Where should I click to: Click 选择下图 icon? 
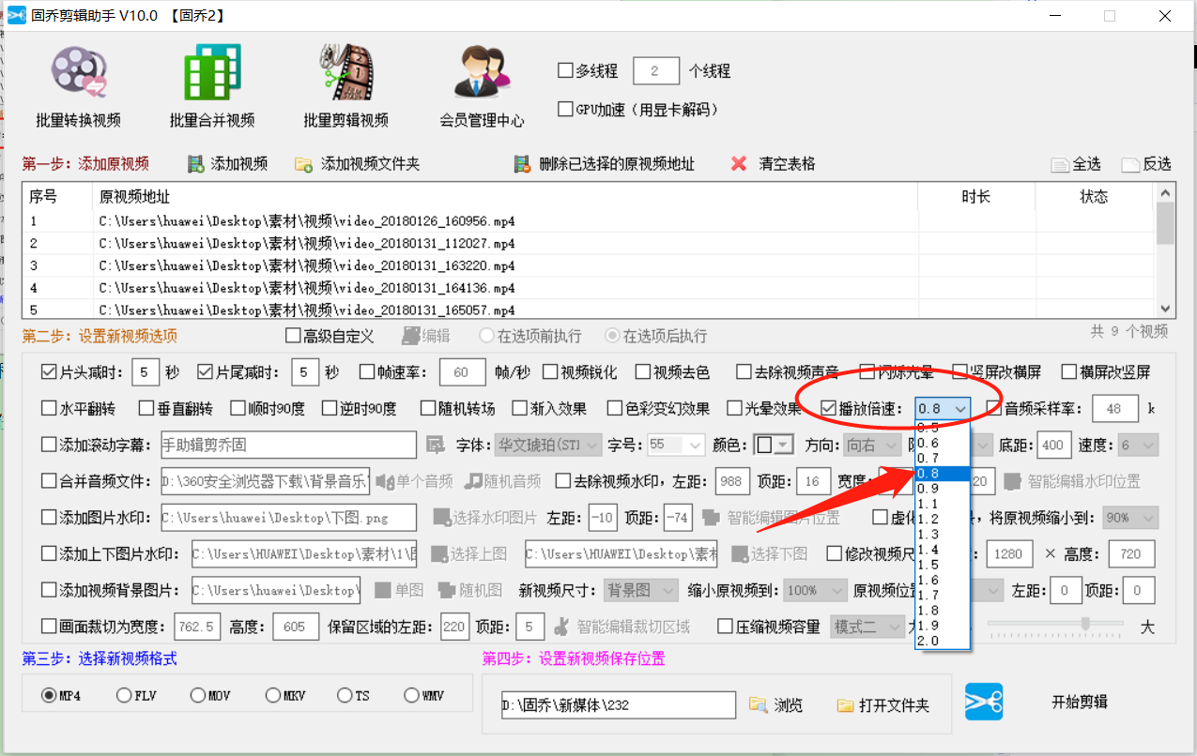tap(740, 553)
